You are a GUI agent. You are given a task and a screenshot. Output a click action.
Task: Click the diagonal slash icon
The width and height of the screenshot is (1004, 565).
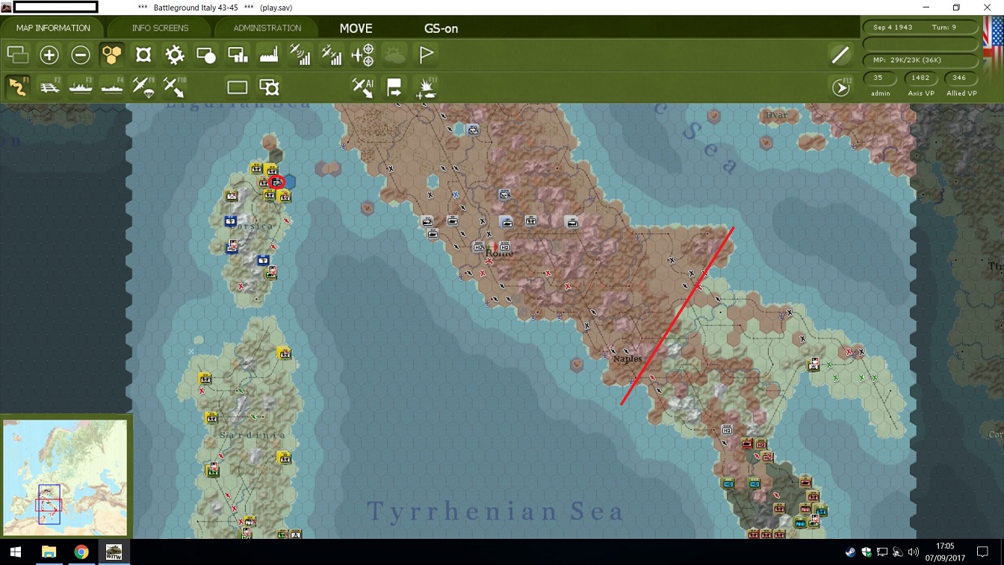[840, 55]
